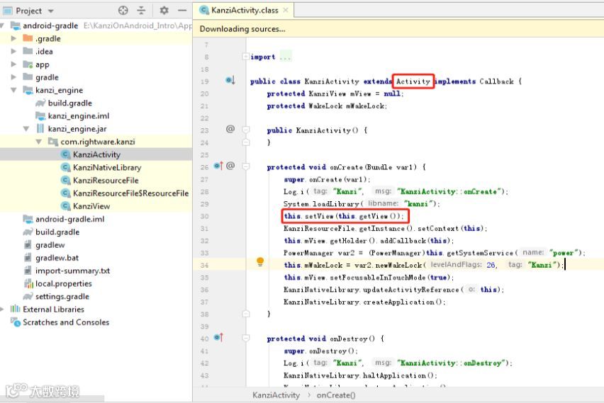Image resolution: width=604 pixels, height=403 pixels.
Task: Expand the .gradle folder
Action: pos(13,38)
